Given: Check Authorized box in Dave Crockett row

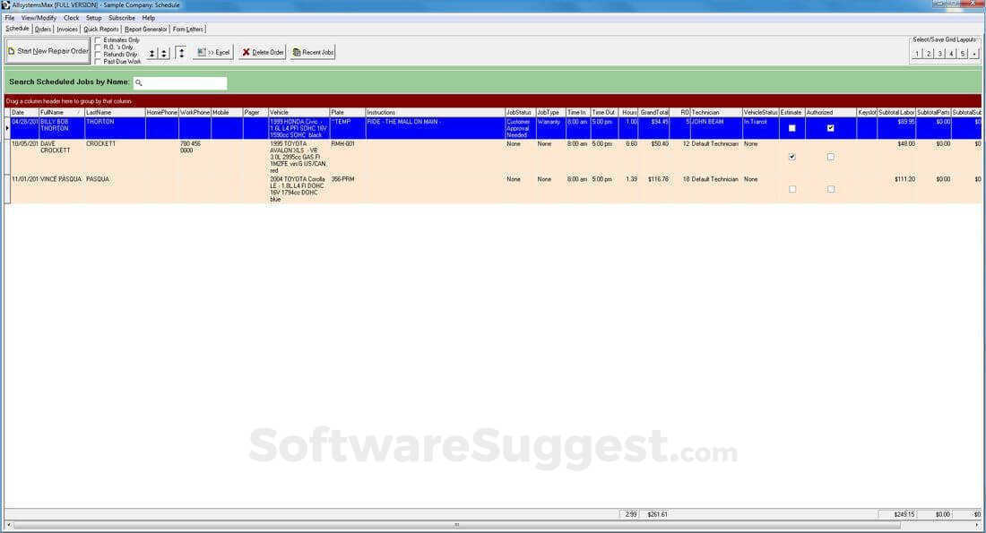Looking at the screenshot, I should (831, 157).
